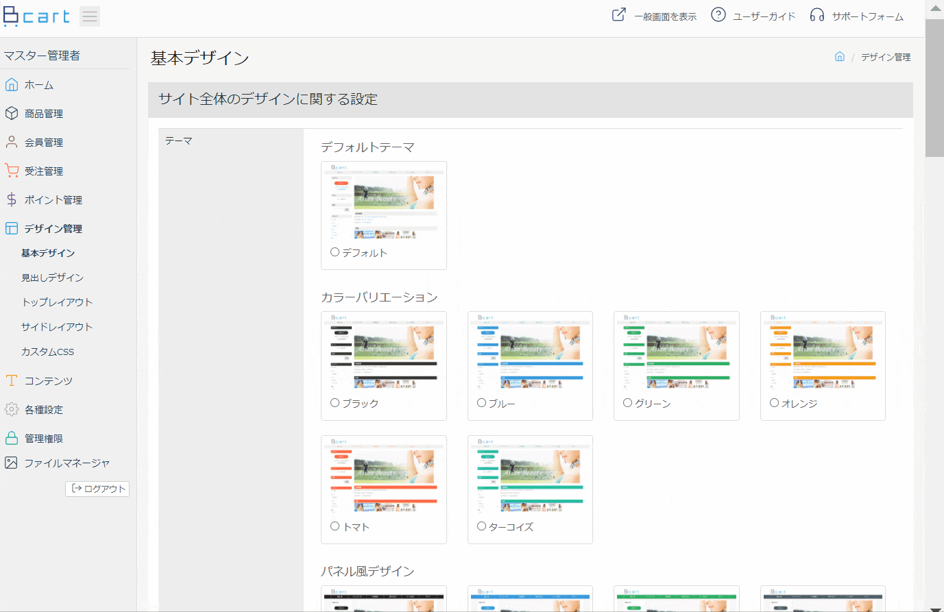Image resolution: width=944 pixels, height=612 pixels.
Task: Click the デザイン管理 breadcrumb link
Action: pyautogui.click(x=886, y=57)
